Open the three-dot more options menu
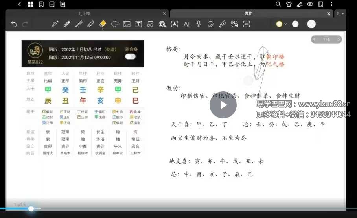Viewport: 357px width, 218px height. click(x=331, y=4)
